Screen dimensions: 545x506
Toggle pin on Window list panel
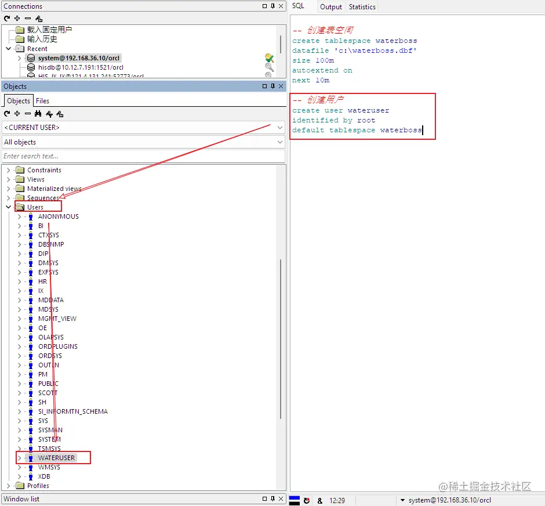[x=273, y=498]
